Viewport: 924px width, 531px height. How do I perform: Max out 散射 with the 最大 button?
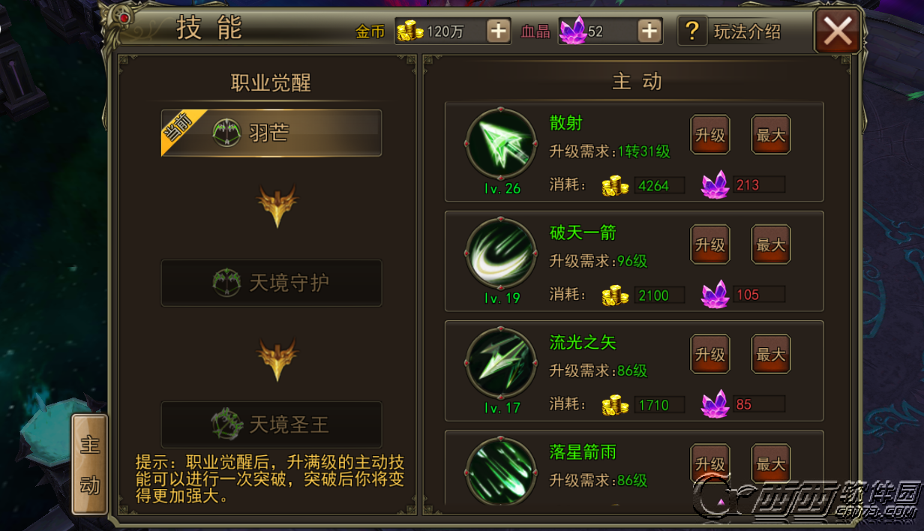click(x=771, y=135)
